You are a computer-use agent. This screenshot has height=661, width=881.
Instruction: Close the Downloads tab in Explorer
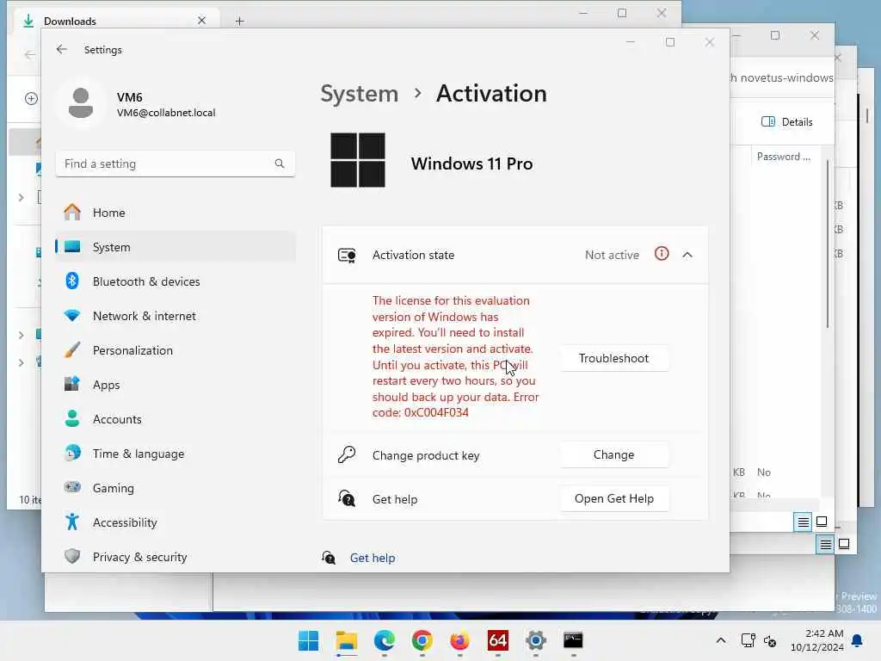coord(201,21)
